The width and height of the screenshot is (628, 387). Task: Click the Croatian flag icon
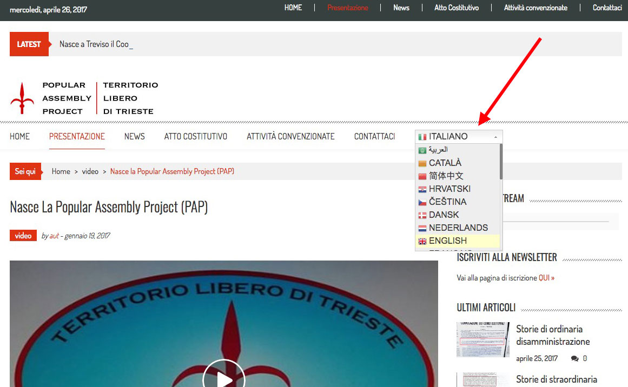[x=422, y=189]
